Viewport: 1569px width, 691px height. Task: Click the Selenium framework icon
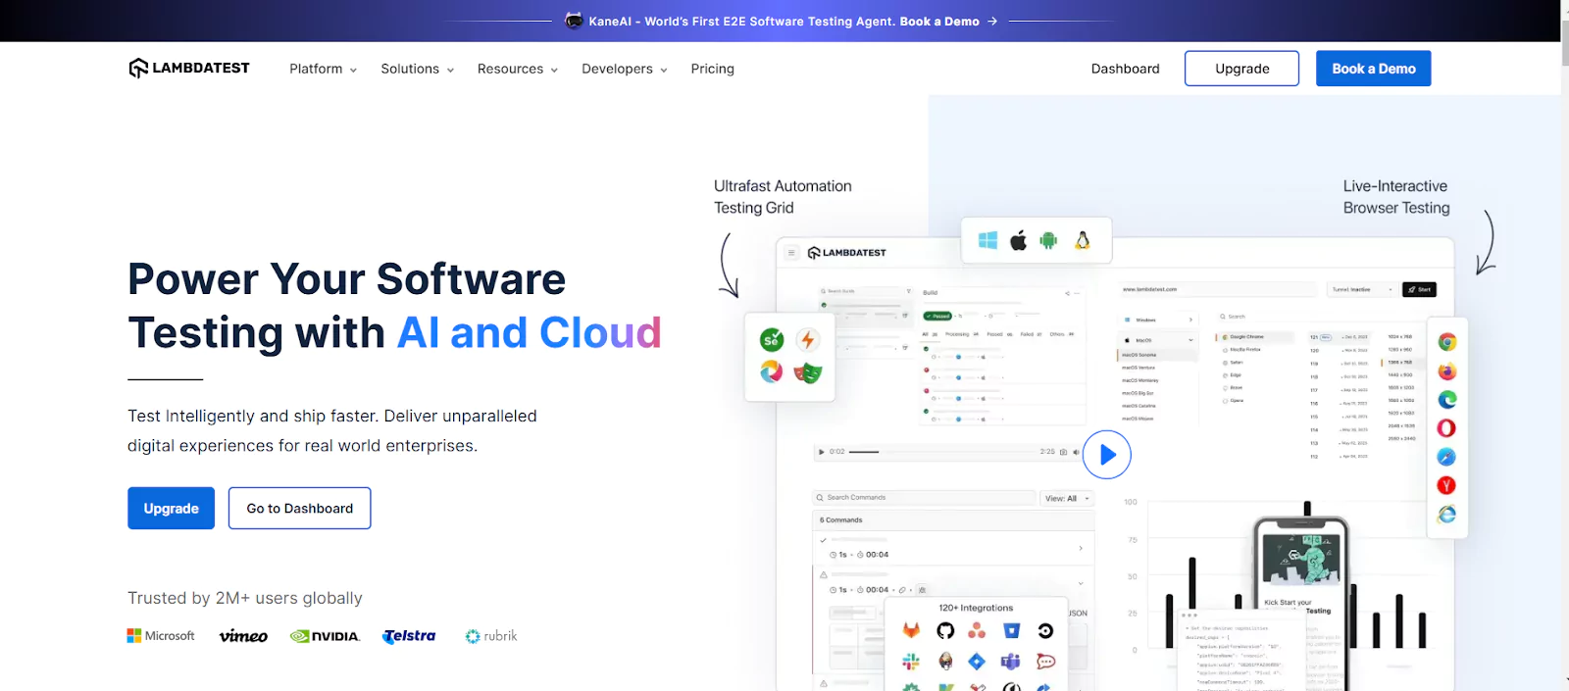tap(772, 340)
